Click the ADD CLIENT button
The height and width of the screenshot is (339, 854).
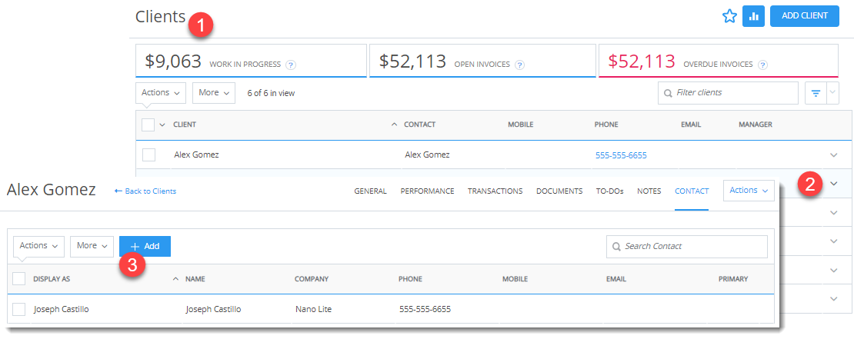(x=805, y=16)
